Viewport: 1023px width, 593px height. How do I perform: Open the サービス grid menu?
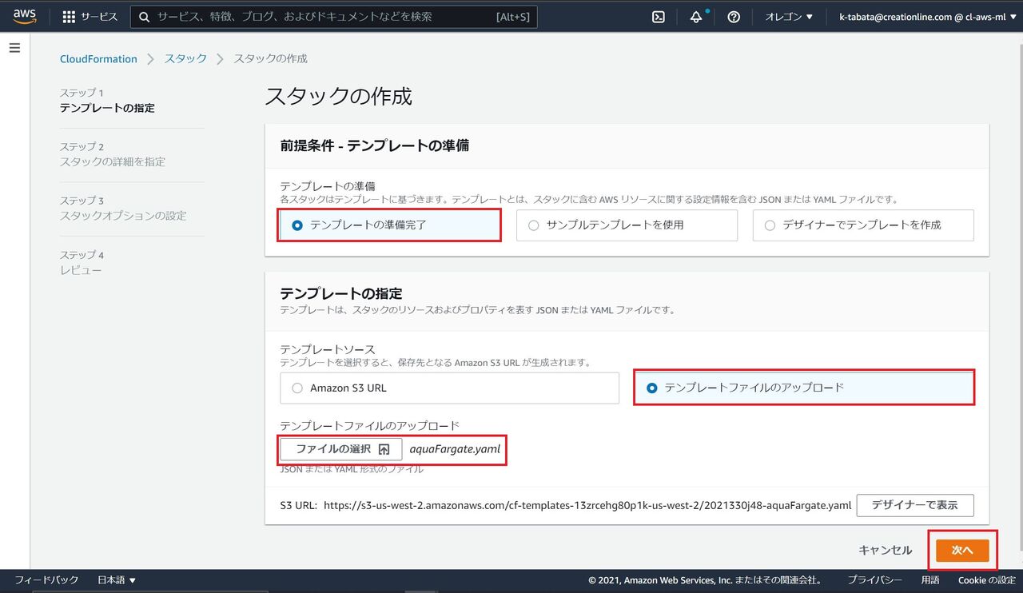[x=90, y=17]
